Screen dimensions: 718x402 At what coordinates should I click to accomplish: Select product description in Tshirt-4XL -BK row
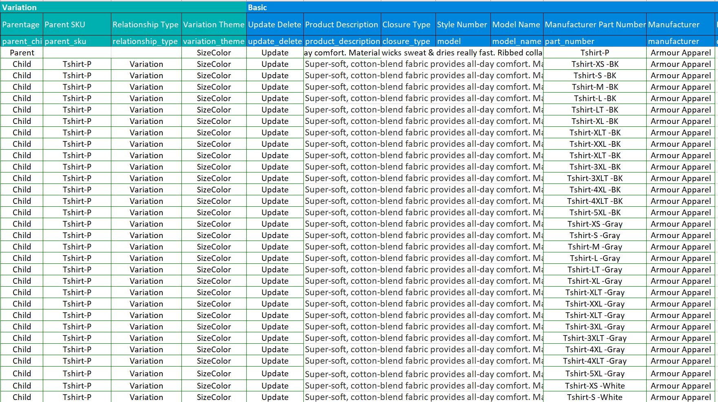[x=423, y=190]
